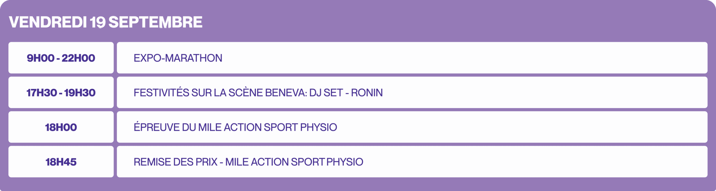The image size is (716, 191).
Task: Click the word VENDREDI in the title
Action: pos(48,22)
